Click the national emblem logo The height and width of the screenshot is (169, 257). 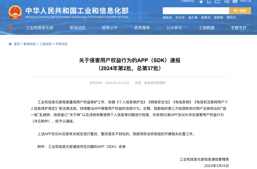(x=14, y=11)
